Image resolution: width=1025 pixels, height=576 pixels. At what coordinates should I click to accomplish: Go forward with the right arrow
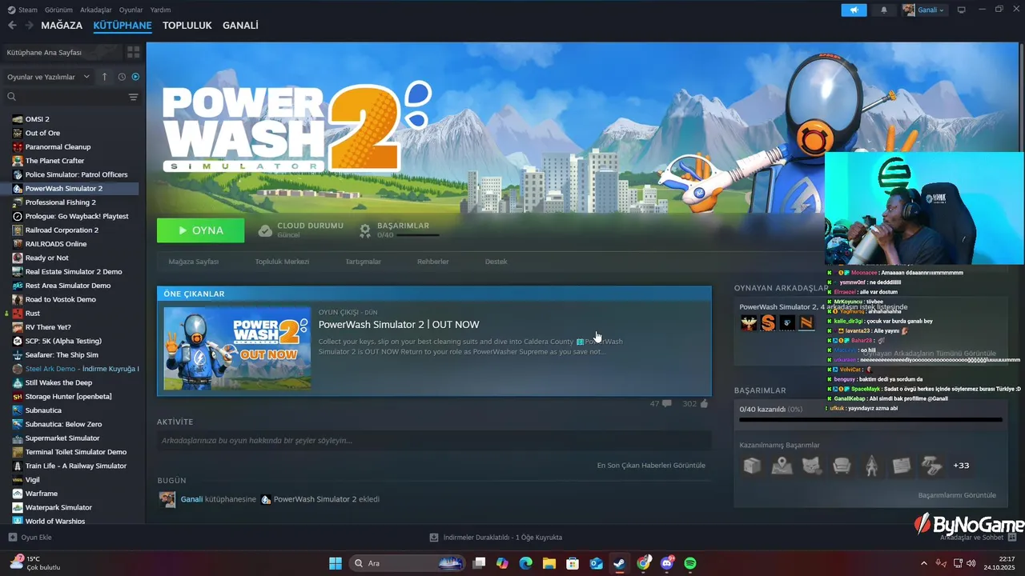click(29, 26)
